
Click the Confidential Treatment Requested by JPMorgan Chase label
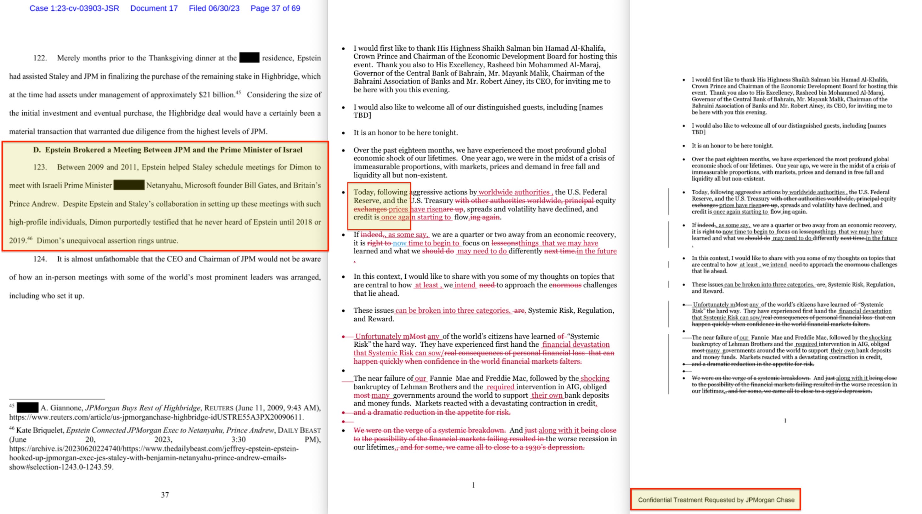click(716, 500)
